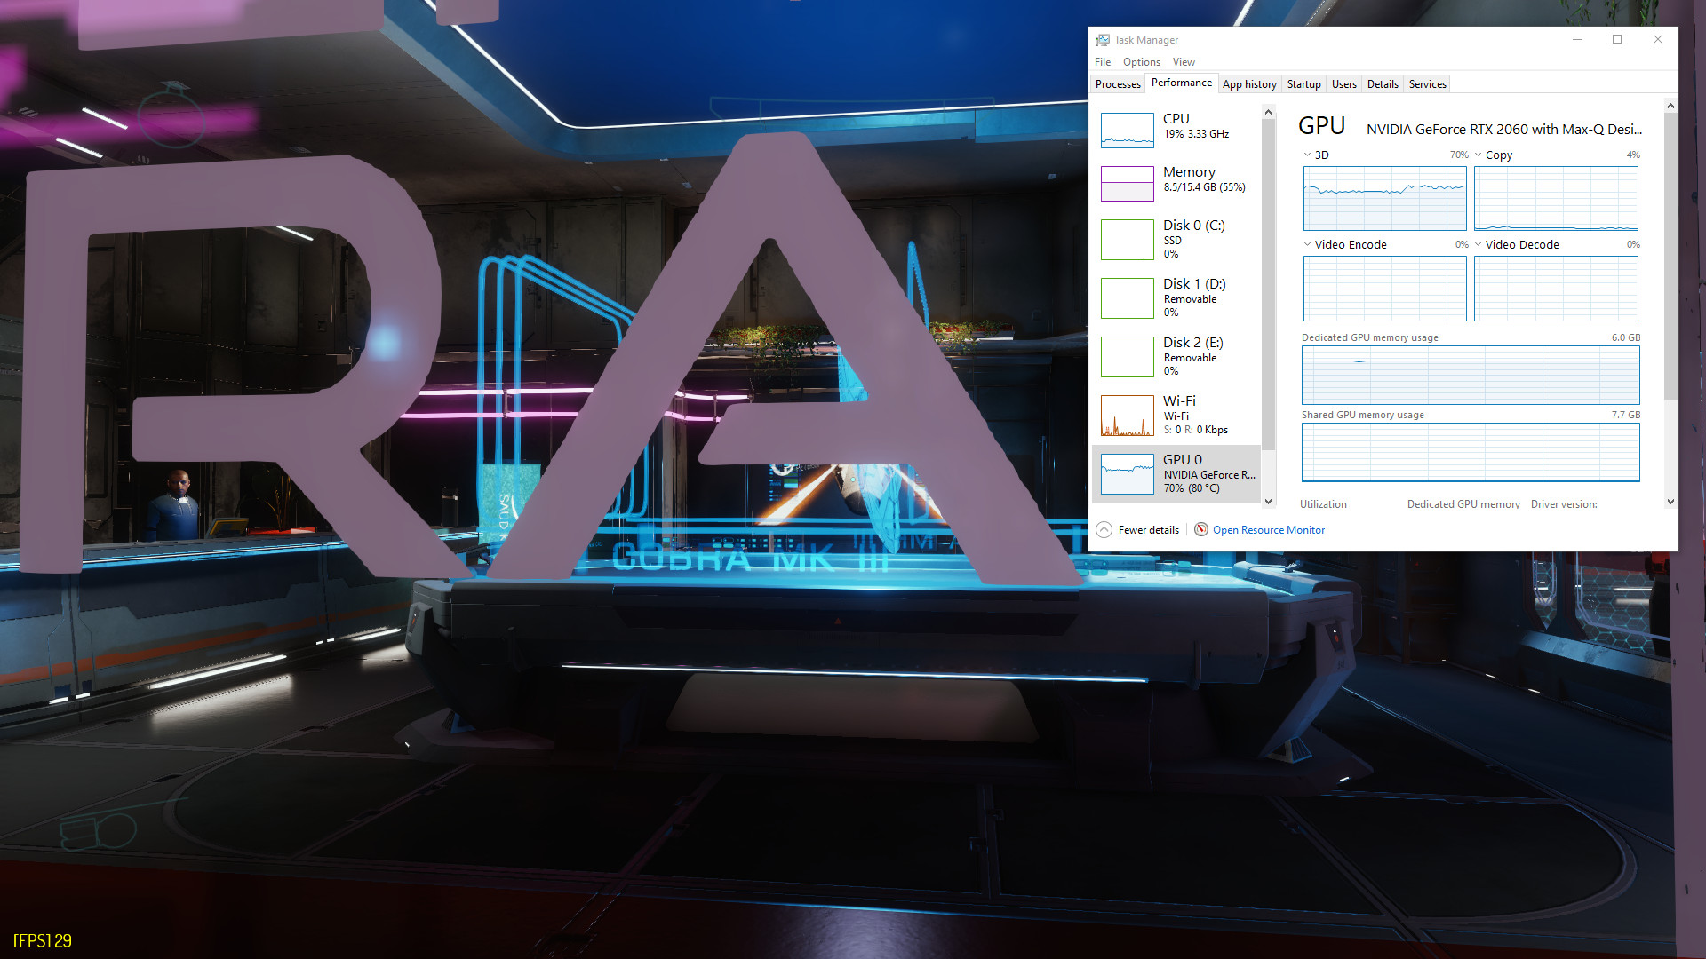Click the NVIDIA GeForce RTX 2060 title text

point(1503,130)
